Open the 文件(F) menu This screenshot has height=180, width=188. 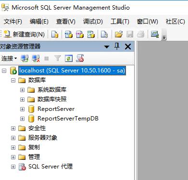coord(13,22)
